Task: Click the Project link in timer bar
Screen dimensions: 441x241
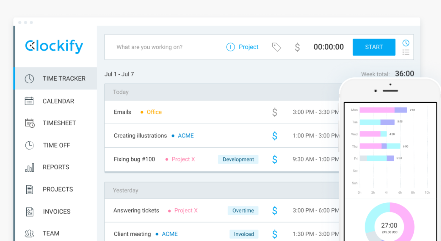Action: click(249, 47)
